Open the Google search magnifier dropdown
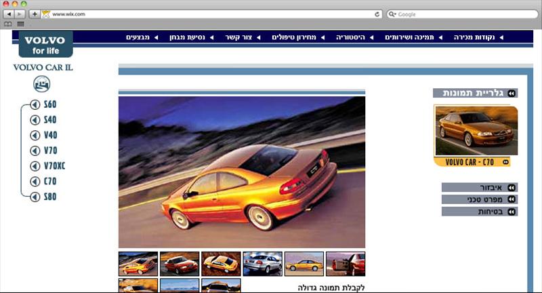 pos(392,14)
